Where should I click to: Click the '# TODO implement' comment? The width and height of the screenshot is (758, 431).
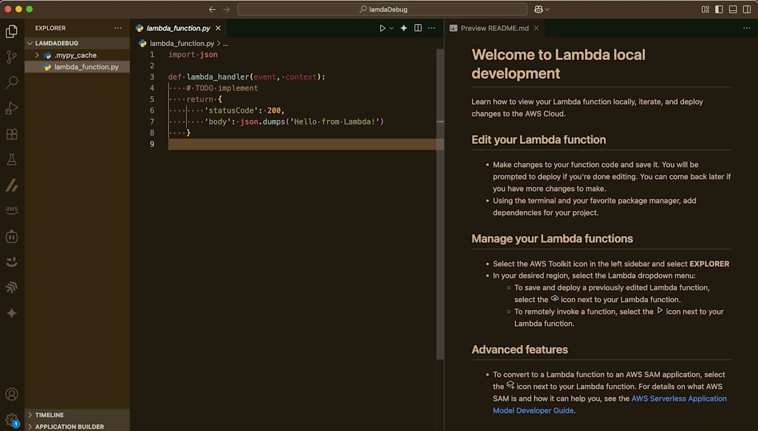pos(222,88)
